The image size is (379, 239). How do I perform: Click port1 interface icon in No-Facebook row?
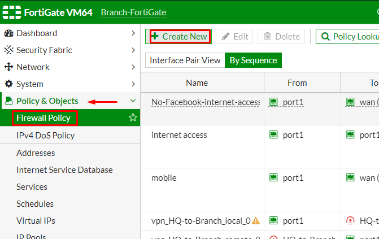pyautogui.click(x=273, y=102)
